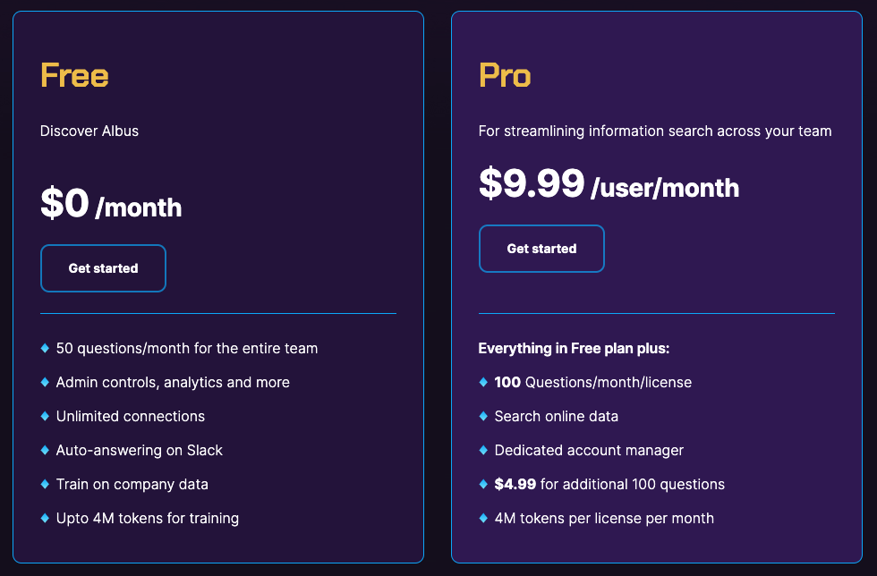Click the diamond marker next to Train on company data

click(44, 485)
